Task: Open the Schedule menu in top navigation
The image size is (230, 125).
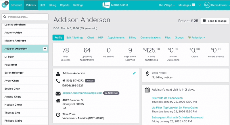Action: click(x=16, y=5)
